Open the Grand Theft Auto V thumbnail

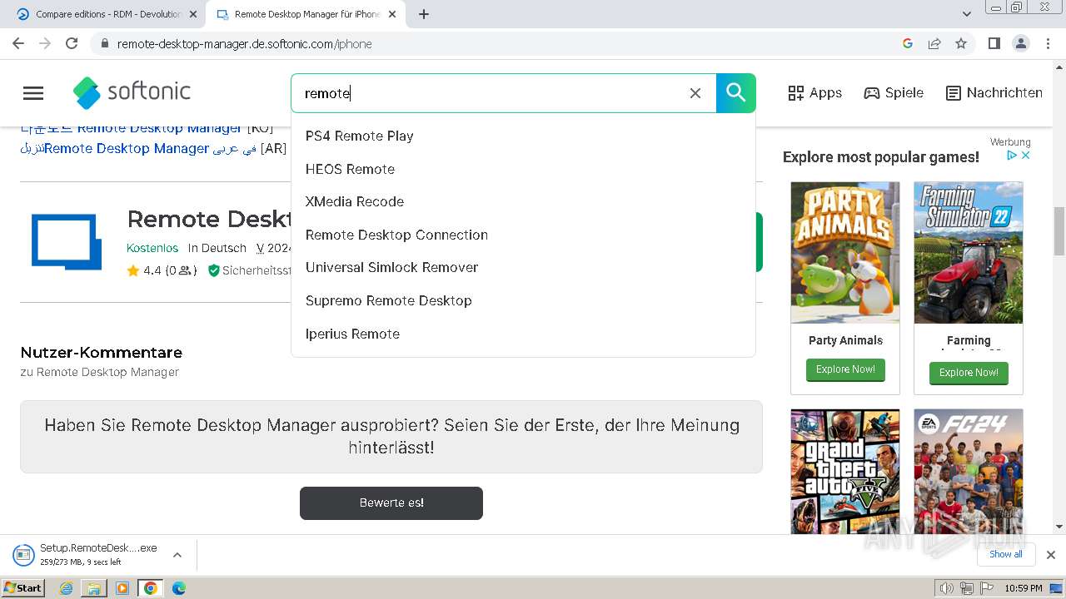[x=845, y=471]
